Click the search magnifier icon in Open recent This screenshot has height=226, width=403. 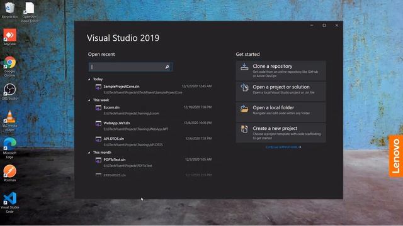click(167, 67)
